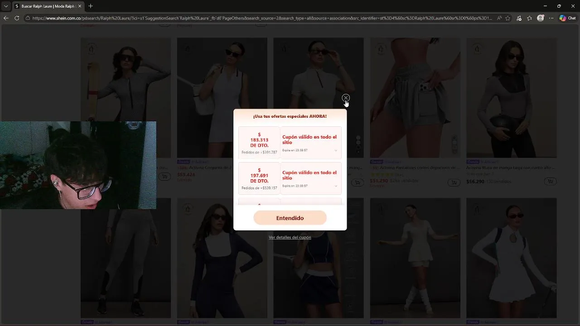Add the $56.290 blouse to cart
The image size is (580, 326).
click(x=550, y=182)
